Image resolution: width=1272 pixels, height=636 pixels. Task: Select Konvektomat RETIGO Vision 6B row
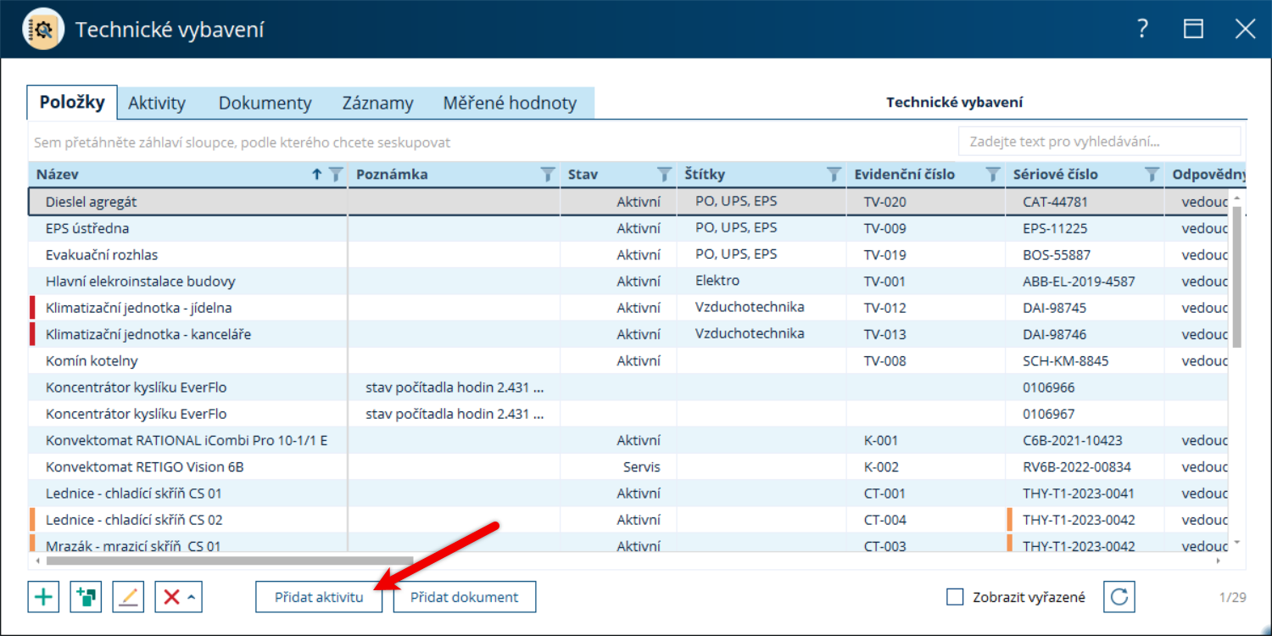(x=630, y=467)
